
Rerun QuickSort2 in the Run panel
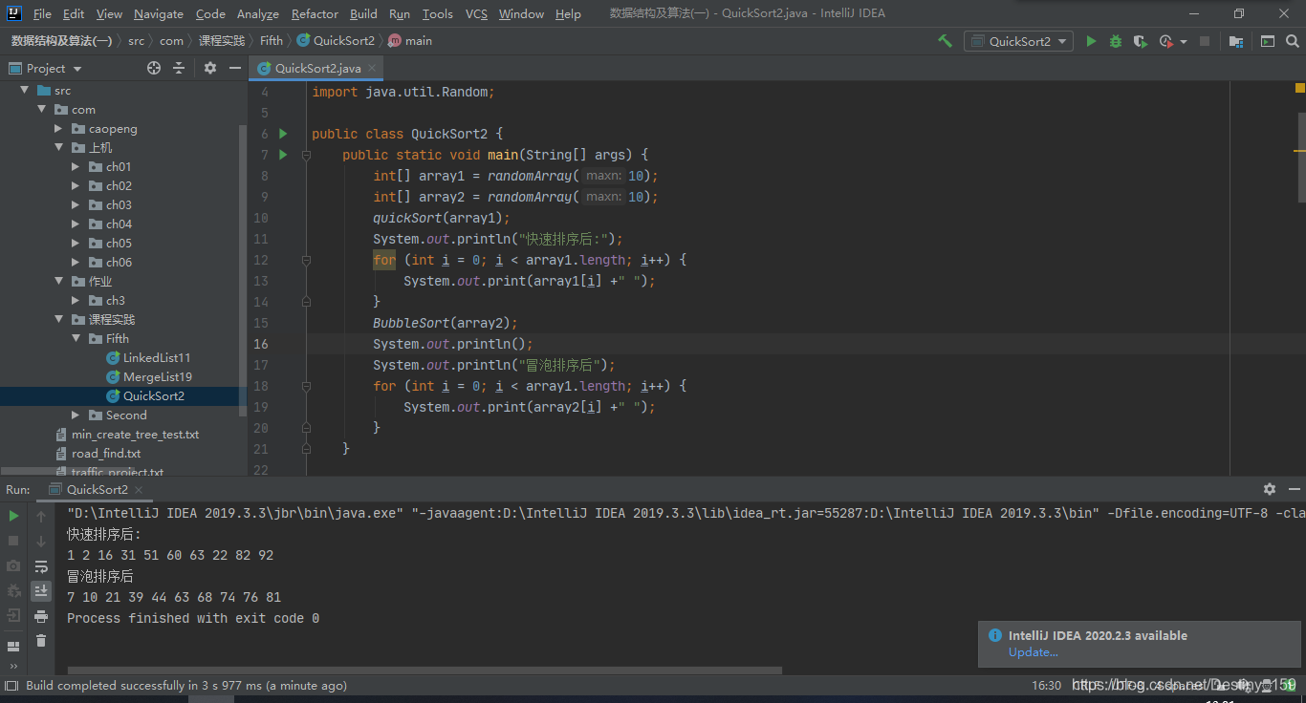coord(13,516)
